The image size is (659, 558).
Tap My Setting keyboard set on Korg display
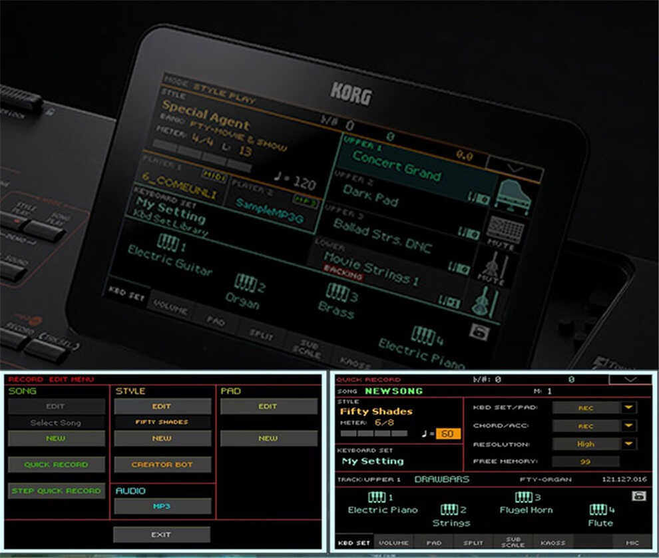click(x=170, y=210)
